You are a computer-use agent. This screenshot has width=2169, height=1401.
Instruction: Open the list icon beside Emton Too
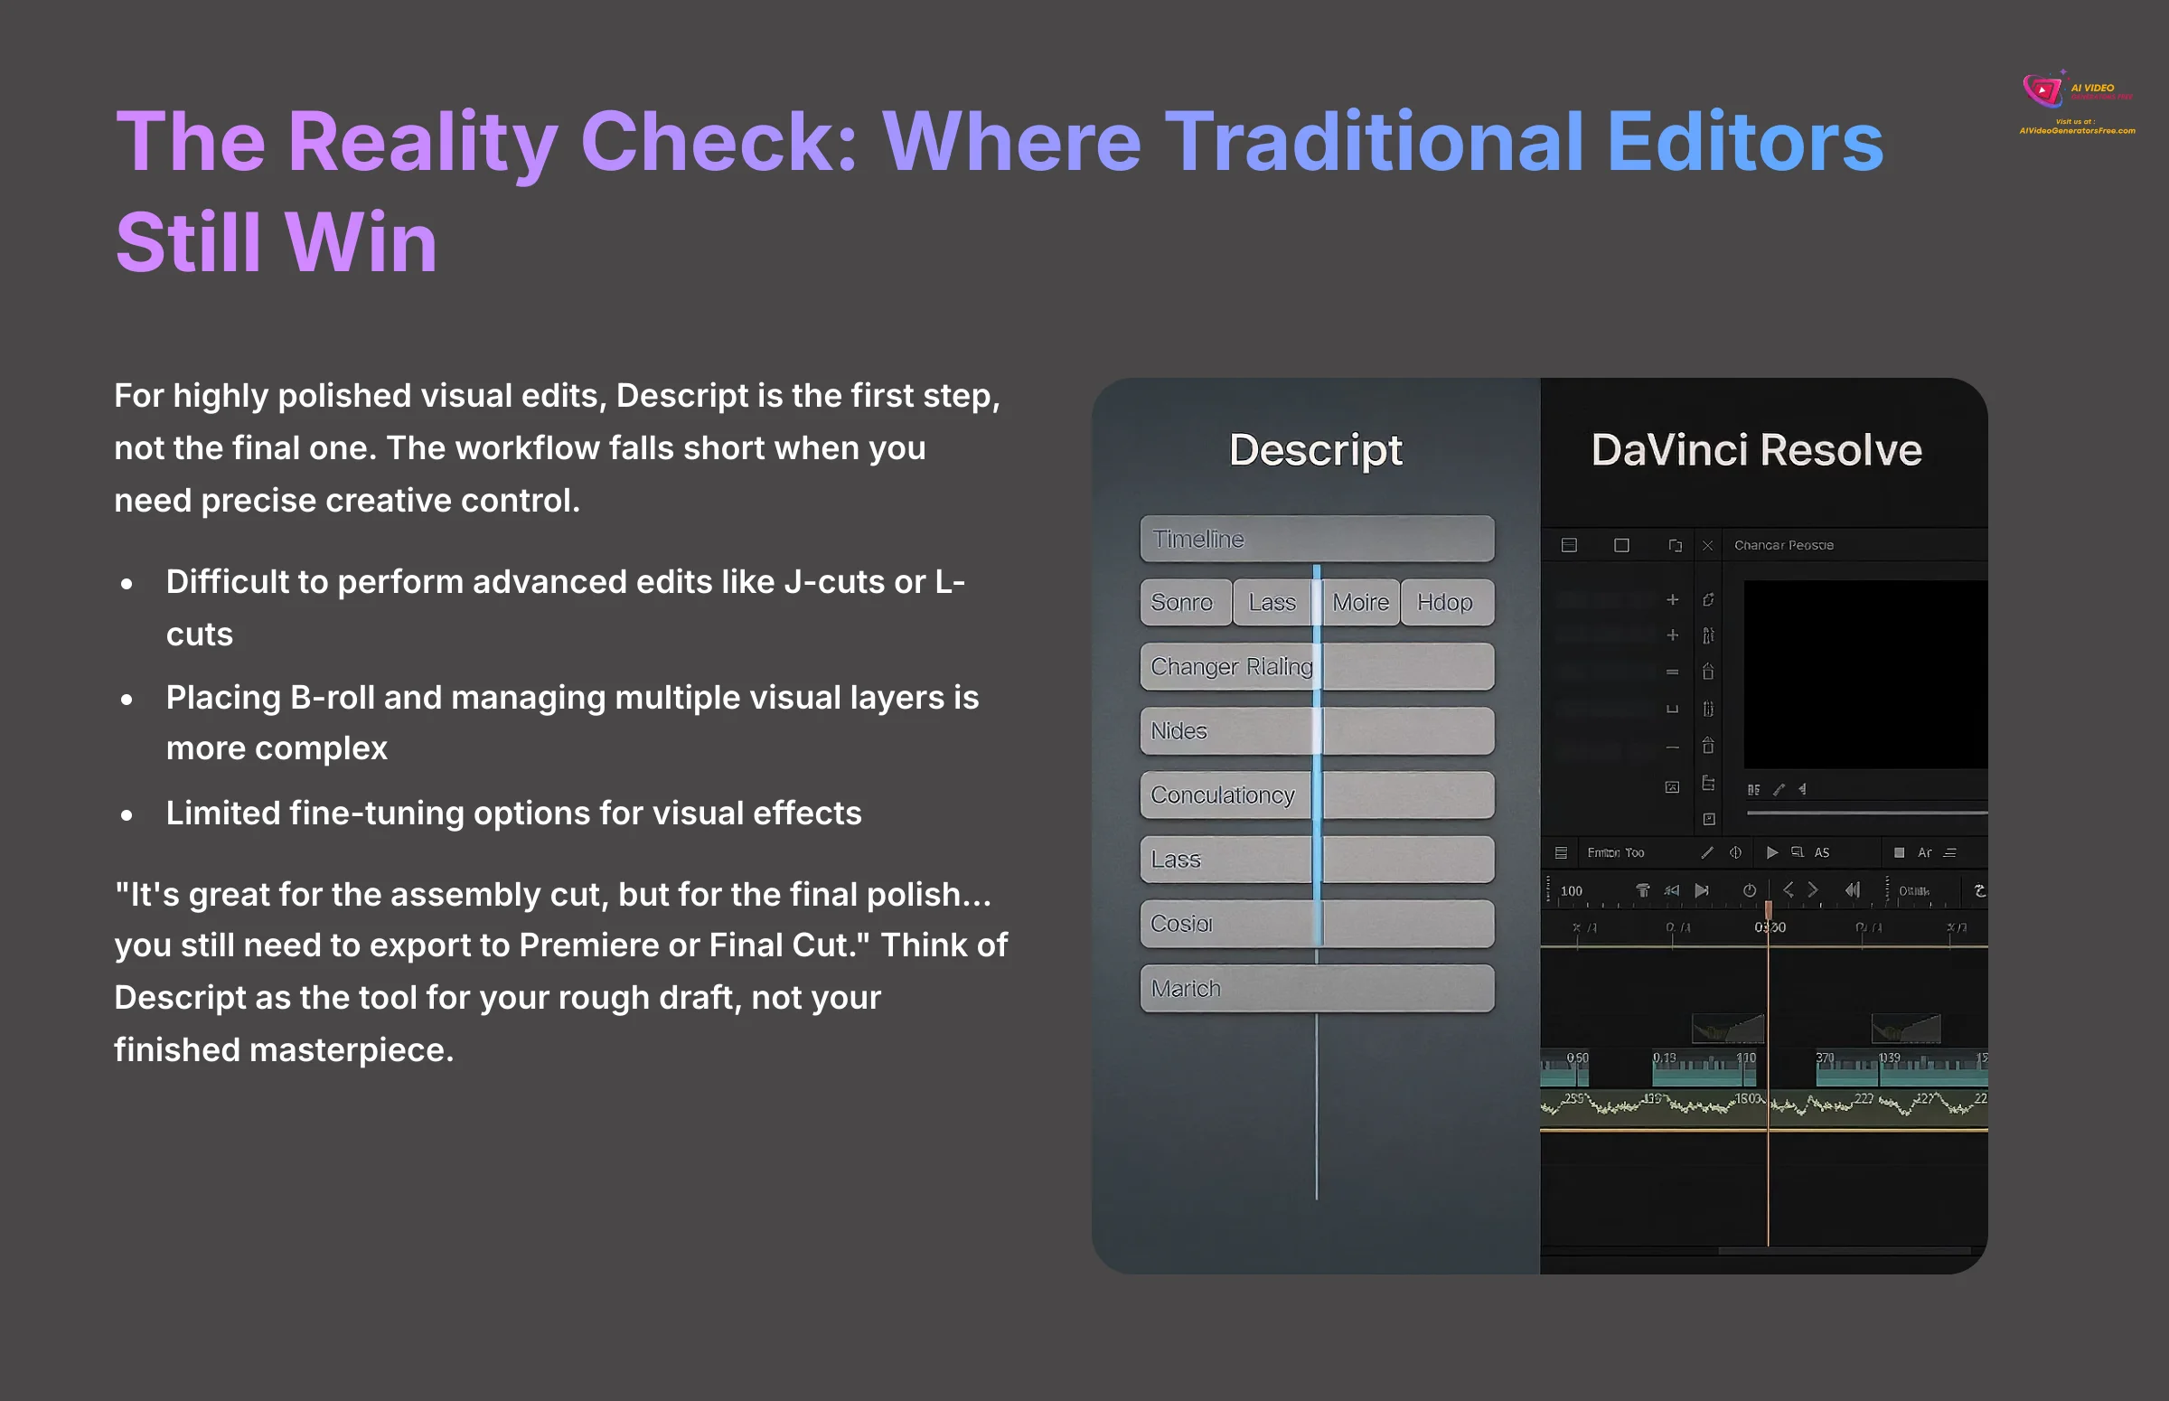point(1561,852)
